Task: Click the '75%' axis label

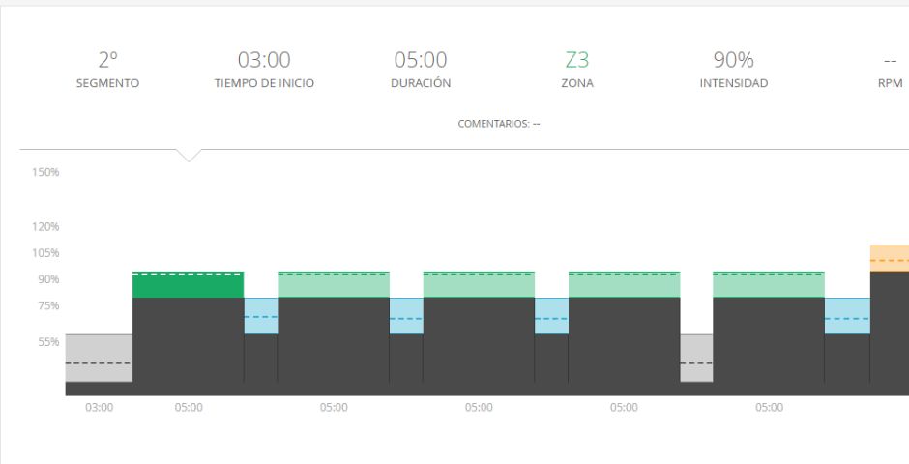Action: point(48,305)
